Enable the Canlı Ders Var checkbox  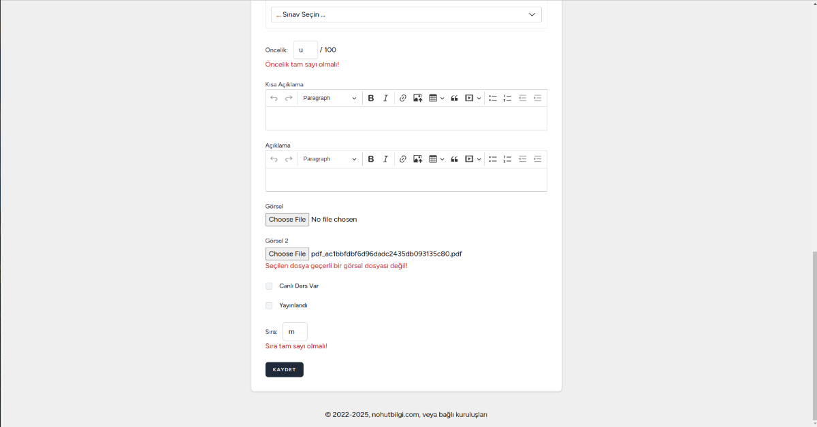(x=269, y=286)
